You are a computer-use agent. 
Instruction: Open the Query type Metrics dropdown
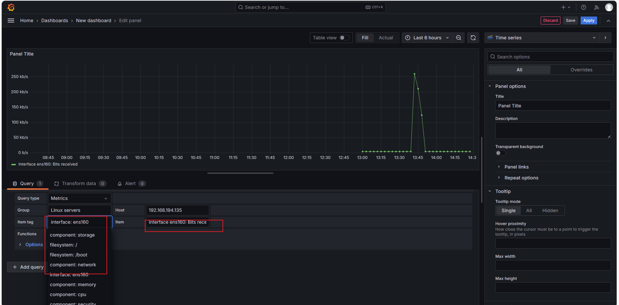(79, 198)
